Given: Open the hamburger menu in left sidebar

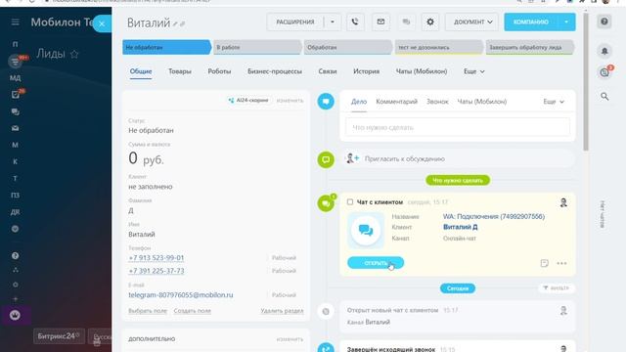Looking at the screenshot, I should [16, 22].
